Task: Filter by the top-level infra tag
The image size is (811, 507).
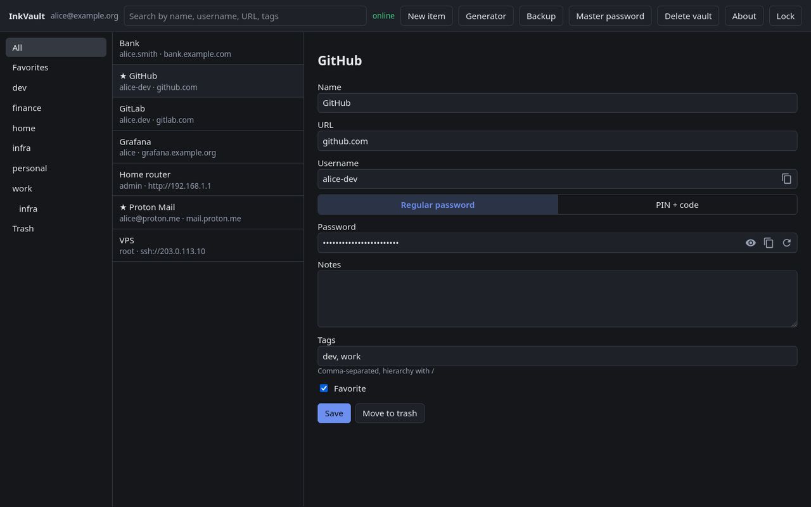Action: pyautogui.click(x=56, y=148)
